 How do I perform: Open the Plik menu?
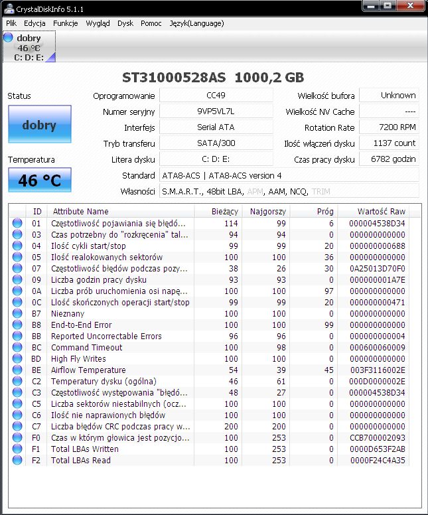11,23
